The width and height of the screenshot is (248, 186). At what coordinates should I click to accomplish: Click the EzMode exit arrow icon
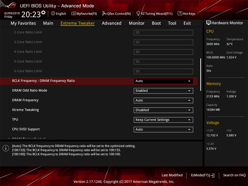tap(212, 175)
